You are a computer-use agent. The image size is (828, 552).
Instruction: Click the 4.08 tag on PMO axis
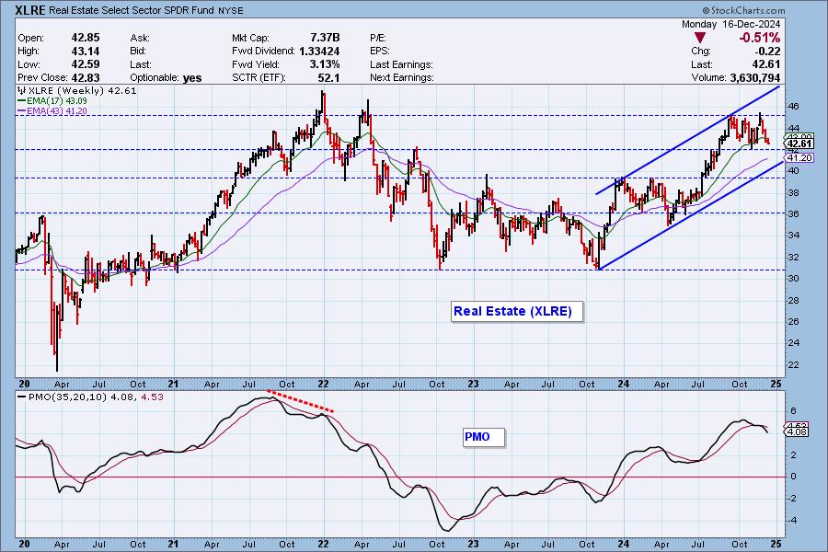click(x=797, y=431)
